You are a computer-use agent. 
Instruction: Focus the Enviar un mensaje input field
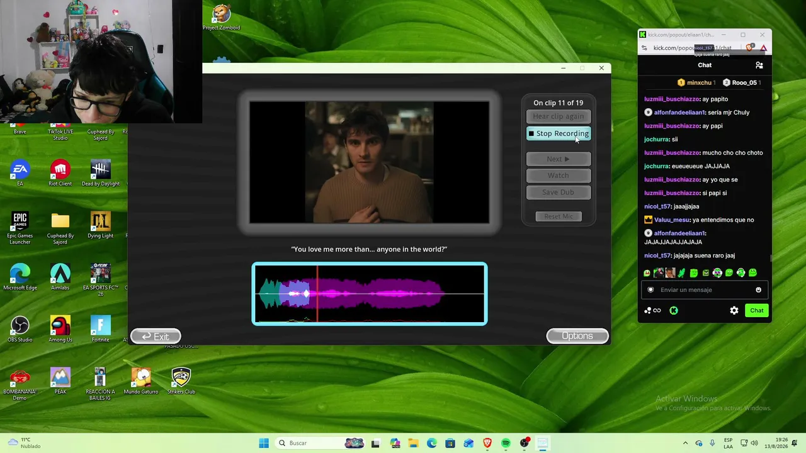704,290
